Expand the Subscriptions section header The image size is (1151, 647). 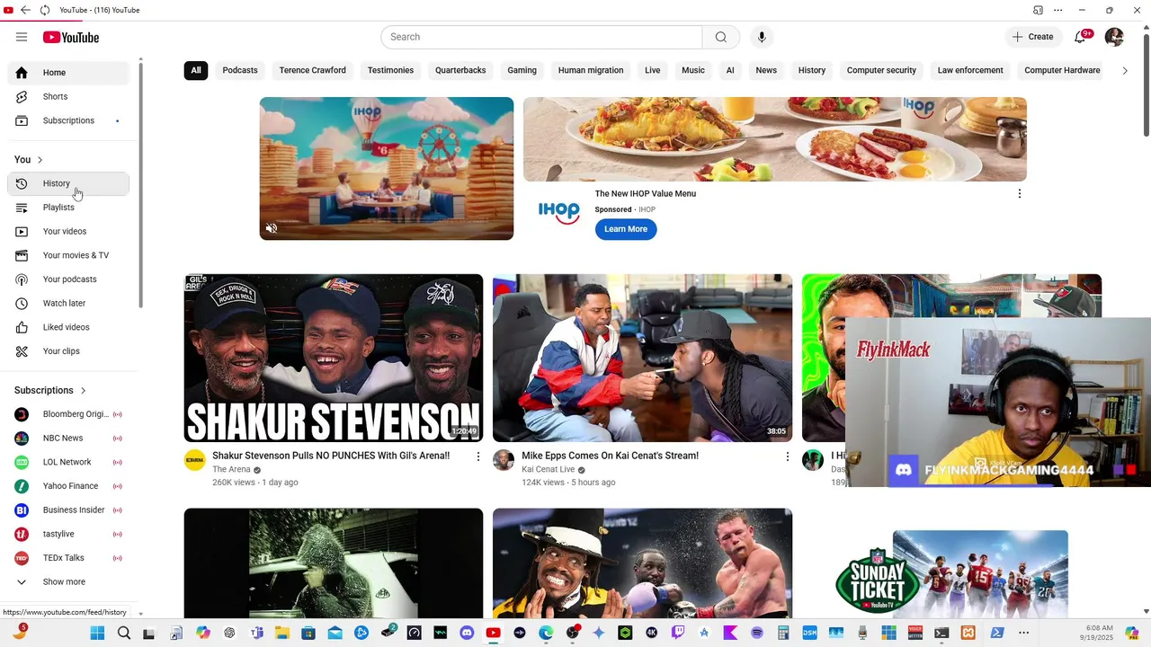point(50,390)
